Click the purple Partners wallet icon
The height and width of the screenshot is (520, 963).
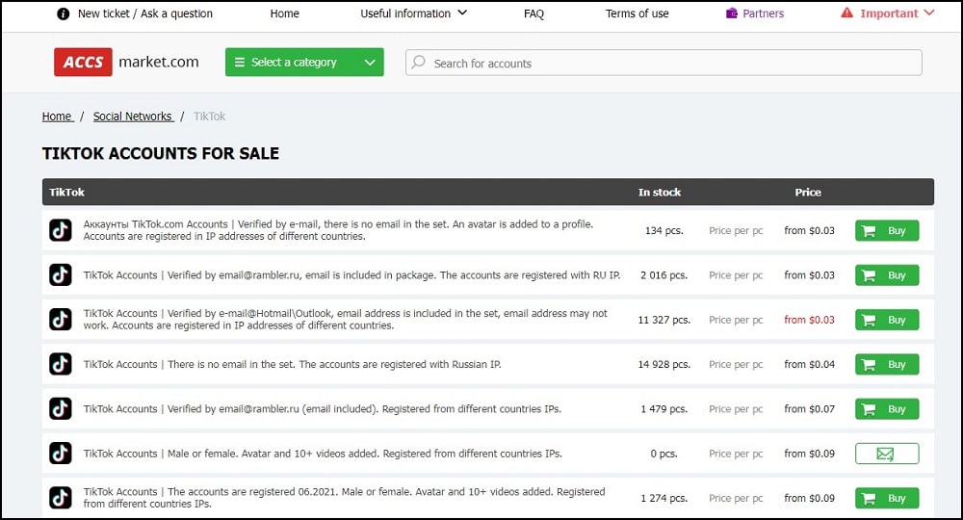(732, 13)
